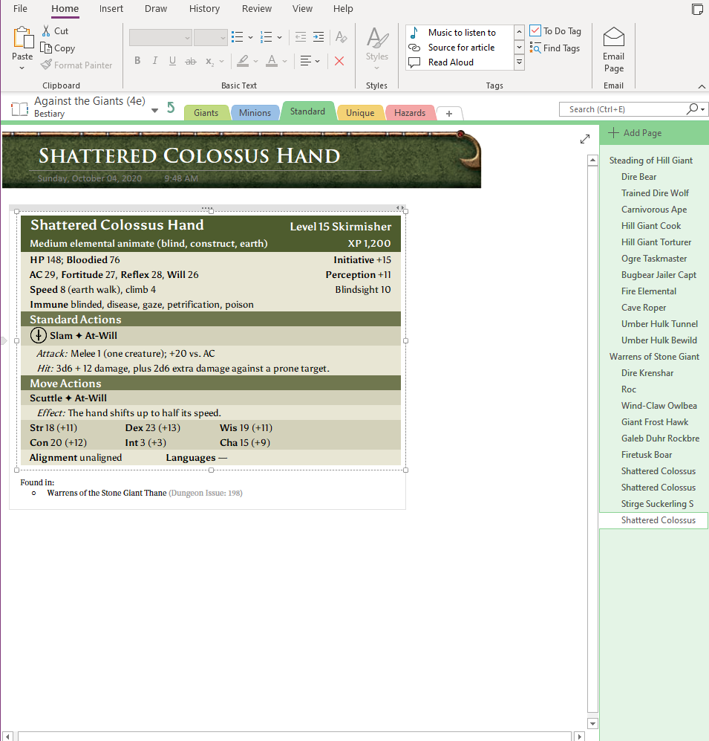Viewport: 709px width, 741px height.
Task: Open bullet library dropdown arrow
Action: (x=251, y=37)
